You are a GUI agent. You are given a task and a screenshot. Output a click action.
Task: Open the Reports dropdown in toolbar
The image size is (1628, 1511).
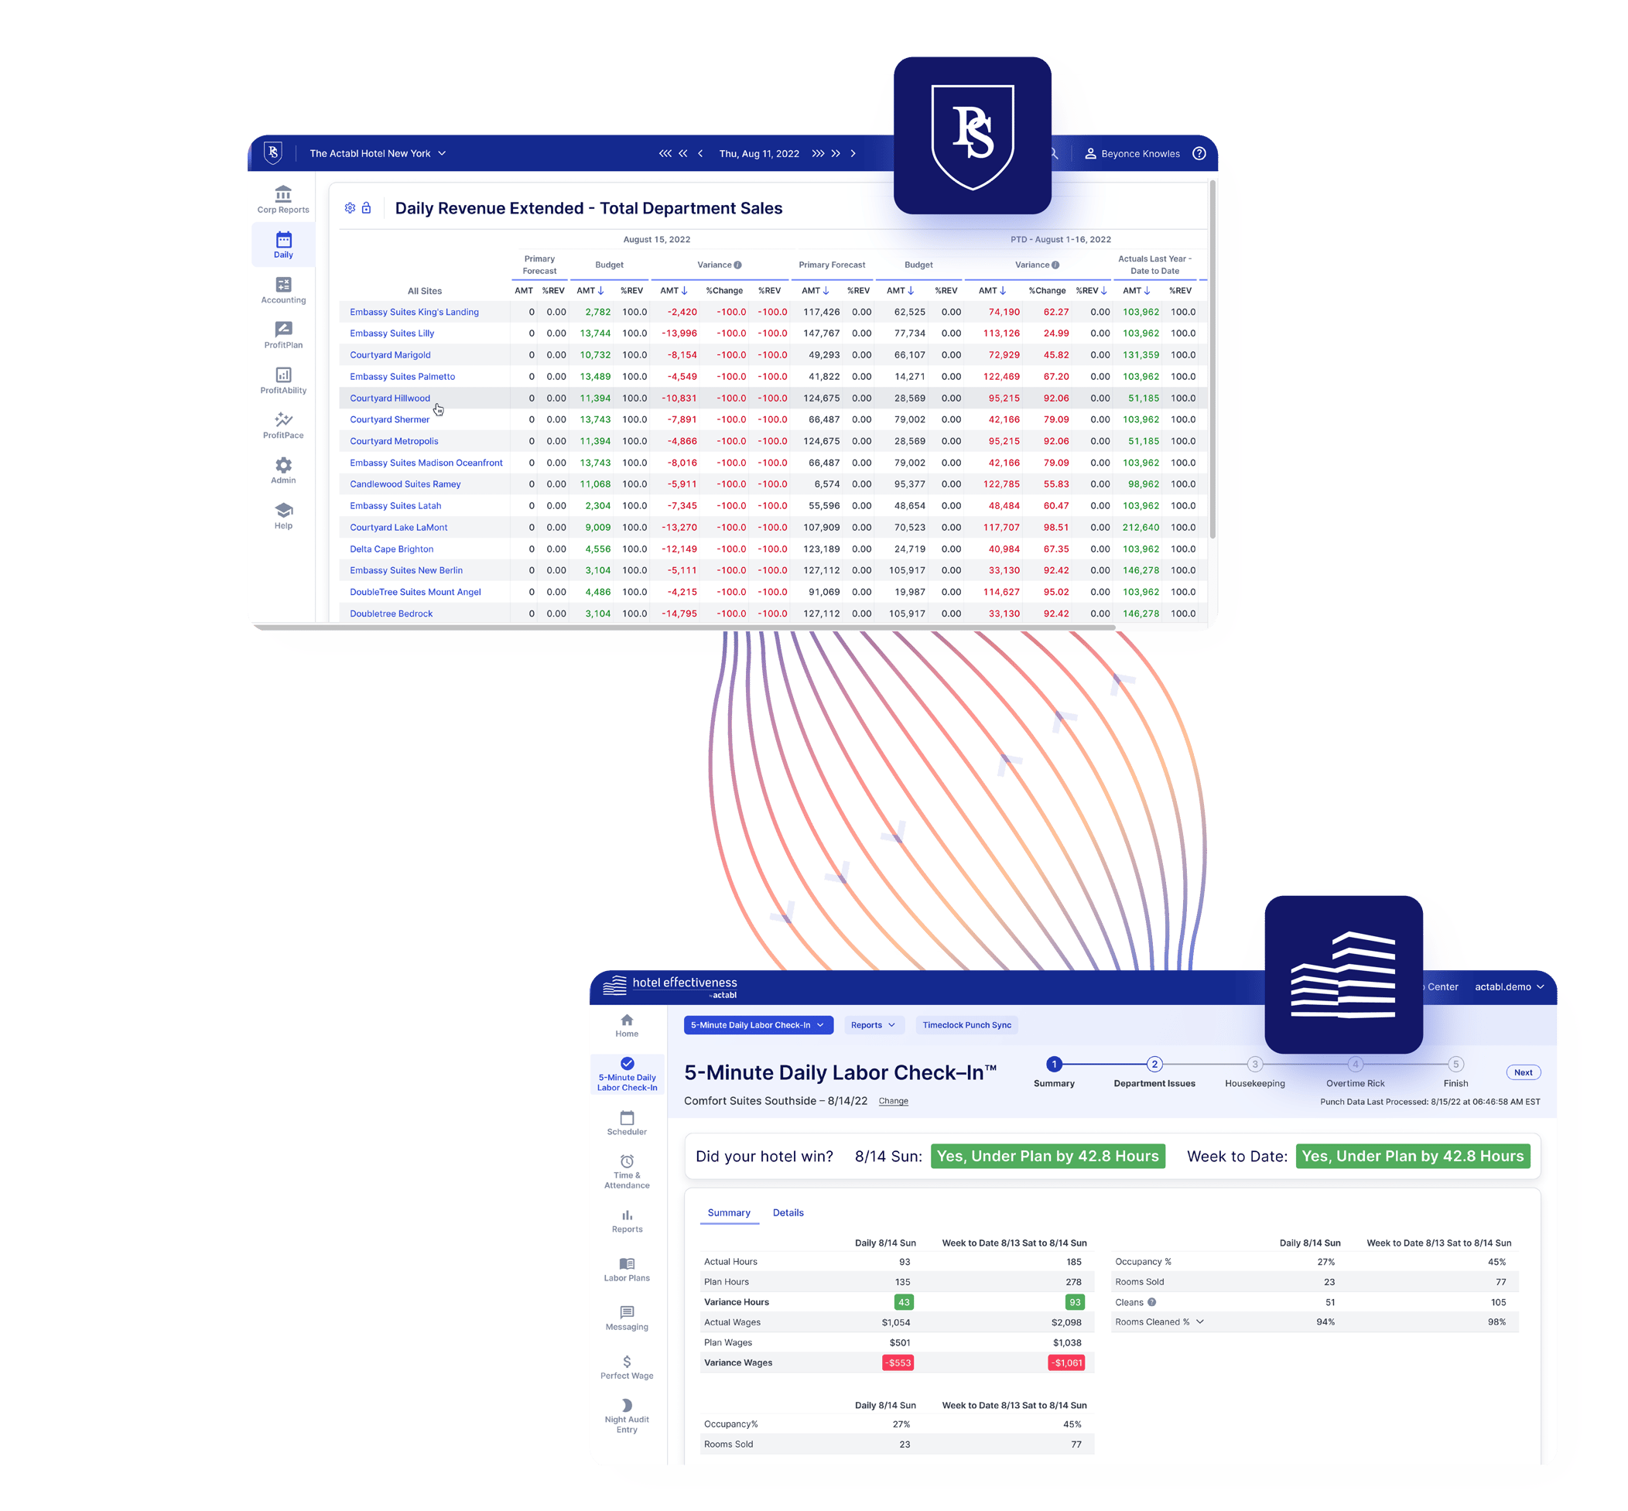click(x=873, y=1024)
